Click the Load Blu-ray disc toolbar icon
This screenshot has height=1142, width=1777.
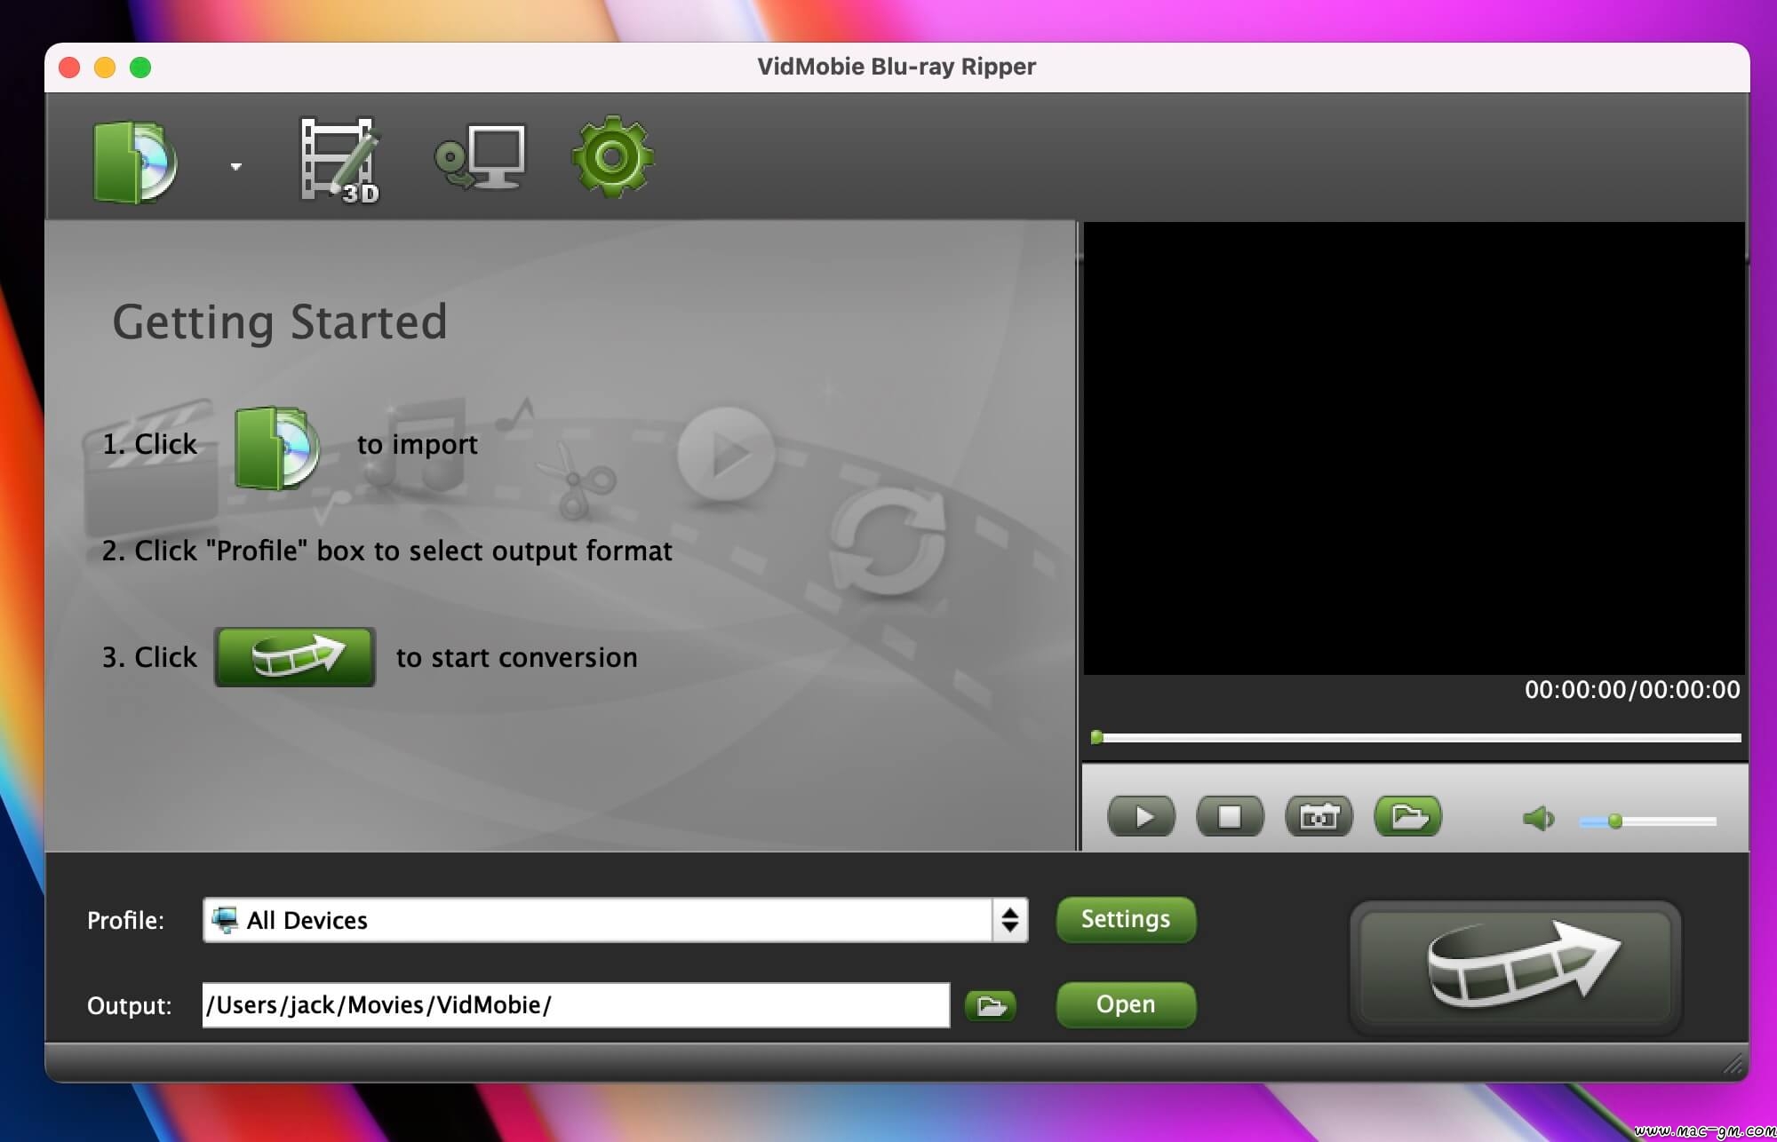(x=135, y=163)
